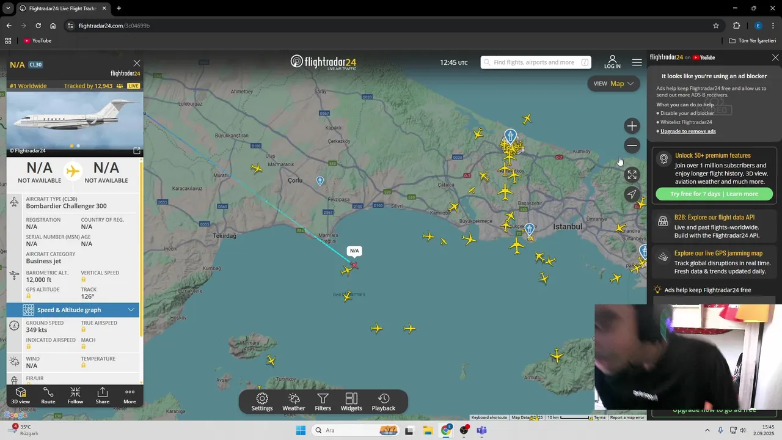Open the hamburger main menu
The width and height of the screenshot is (782, 440).
[637, 62]
